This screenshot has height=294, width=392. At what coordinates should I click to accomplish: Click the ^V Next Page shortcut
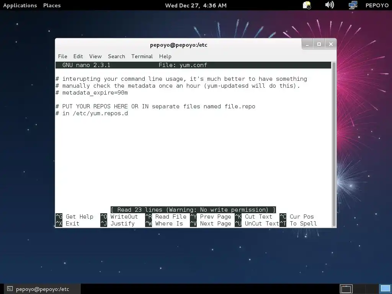(211, 224)
